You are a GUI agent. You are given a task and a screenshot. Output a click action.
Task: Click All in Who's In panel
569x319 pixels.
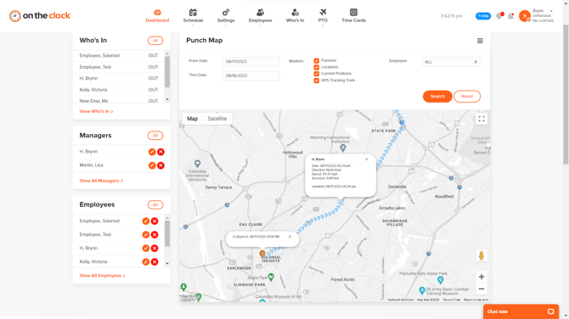coord(155,41)
